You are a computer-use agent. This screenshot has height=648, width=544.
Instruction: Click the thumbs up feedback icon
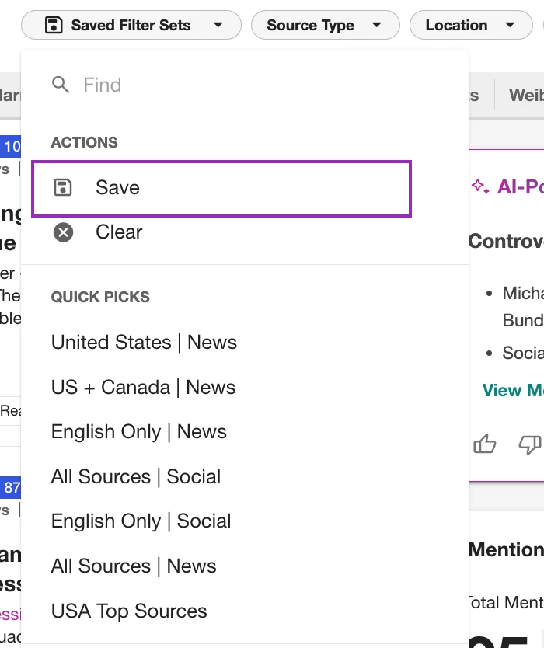click(485, 444)
